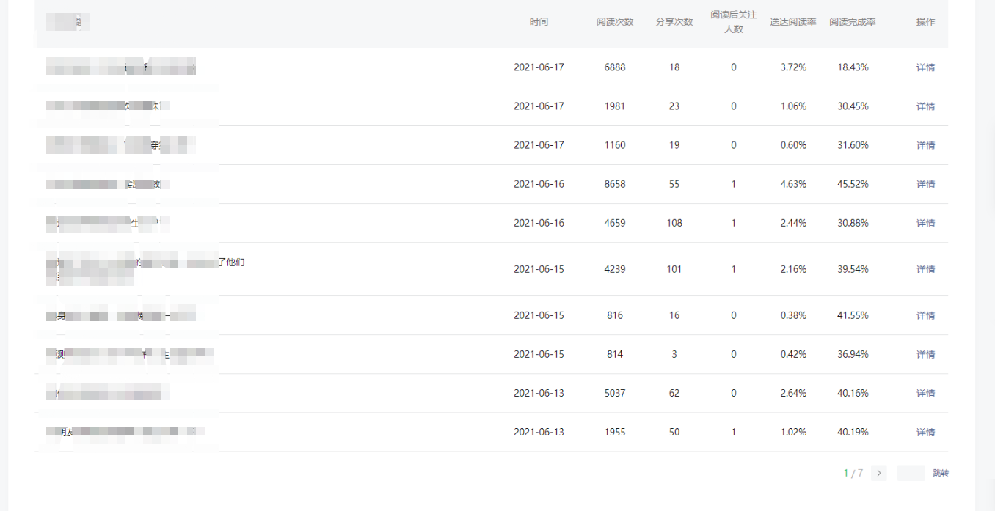995x511 pixels.
Task: Click the 1 / 7 page indicator
Action: point(853,474)
